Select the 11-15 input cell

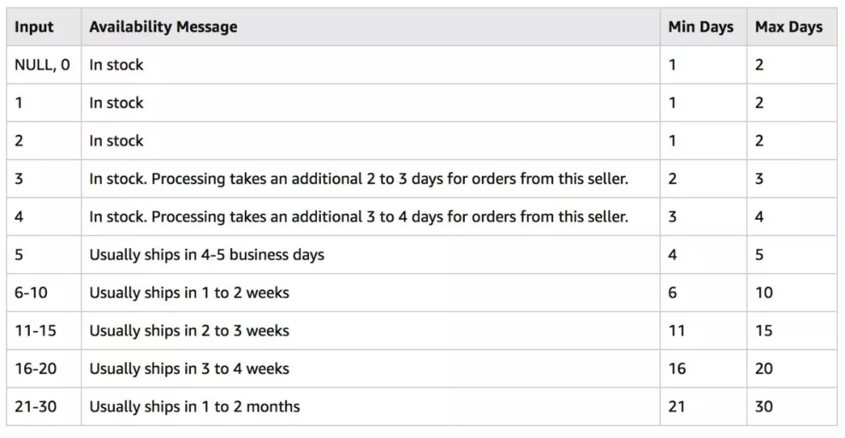pos(35,331)
